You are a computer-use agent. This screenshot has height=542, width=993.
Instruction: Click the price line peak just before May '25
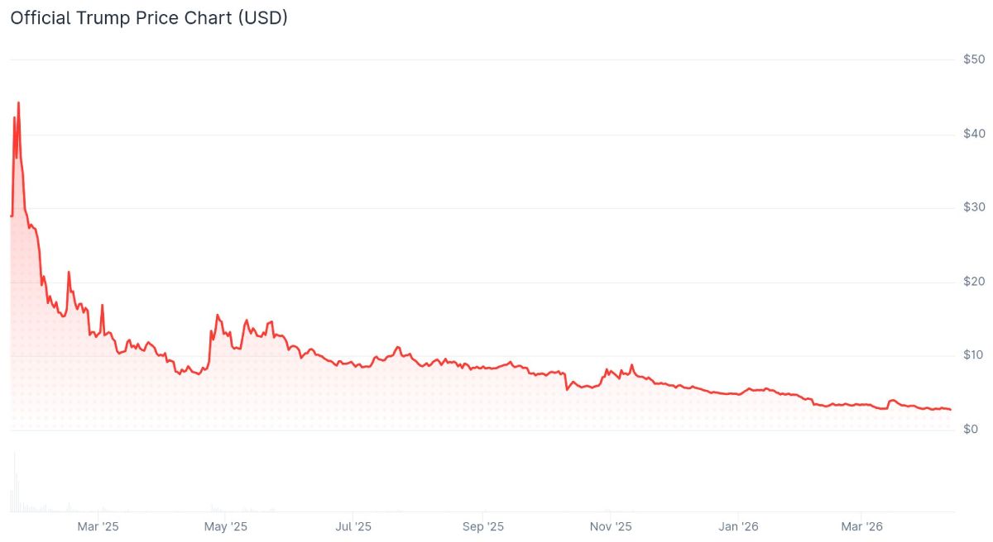(x=218, y=315)
